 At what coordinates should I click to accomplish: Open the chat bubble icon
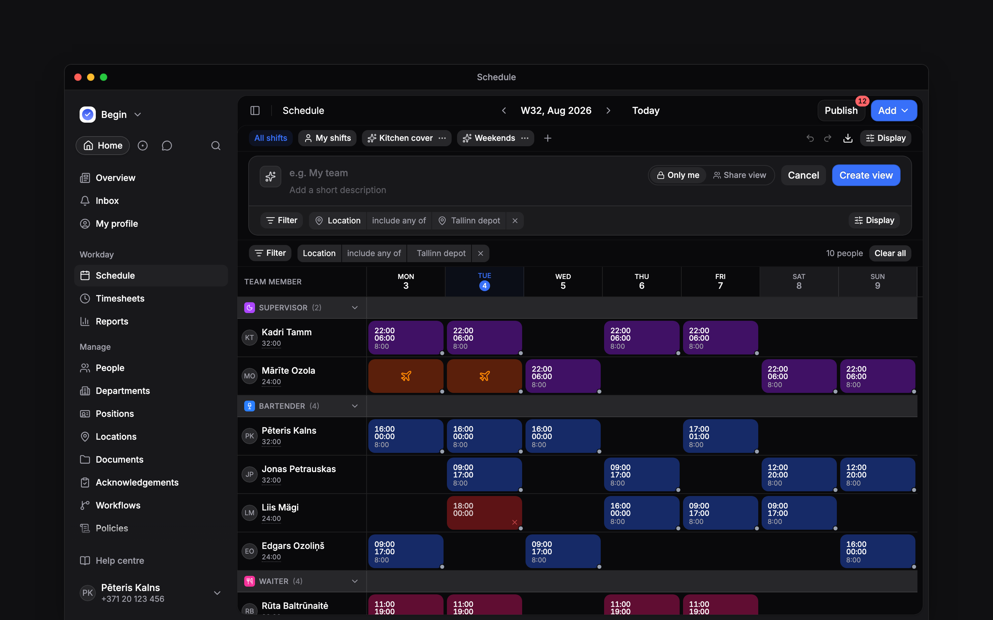click(167, 146)
